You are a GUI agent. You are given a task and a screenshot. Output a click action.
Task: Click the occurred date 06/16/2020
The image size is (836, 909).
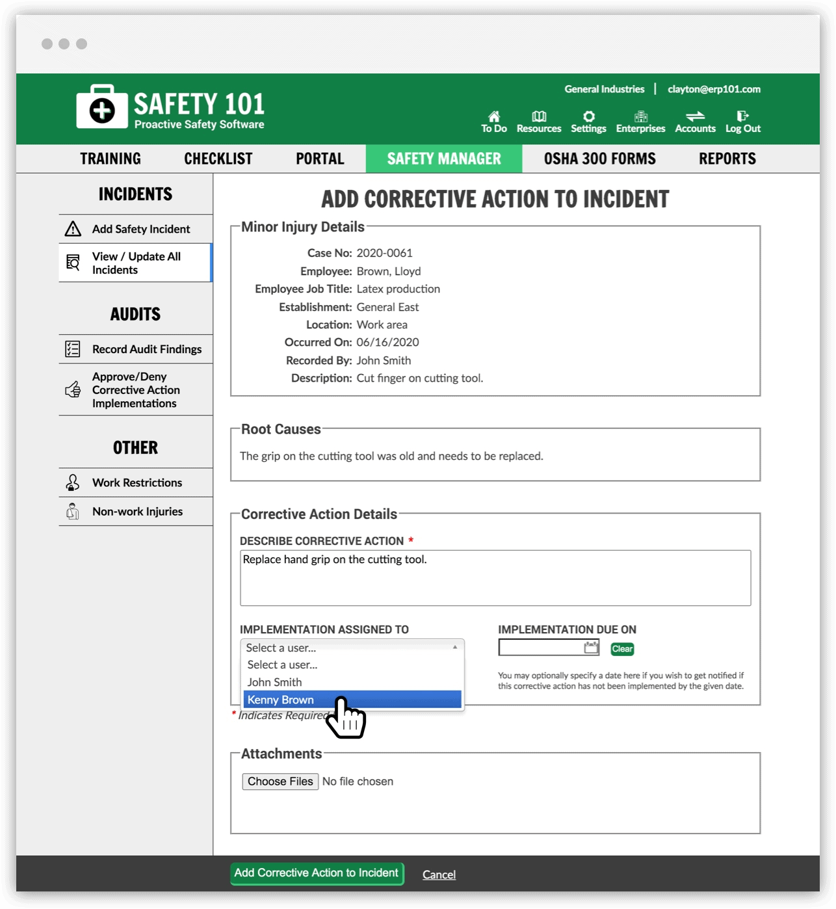(387, 342)
